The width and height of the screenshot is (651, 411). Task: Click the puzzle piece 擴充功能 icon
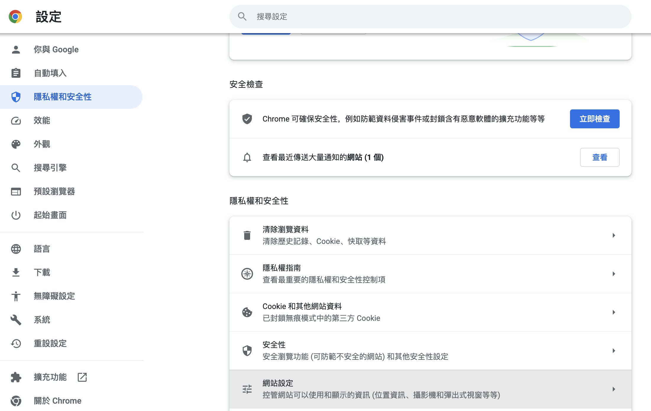point(16,377)
